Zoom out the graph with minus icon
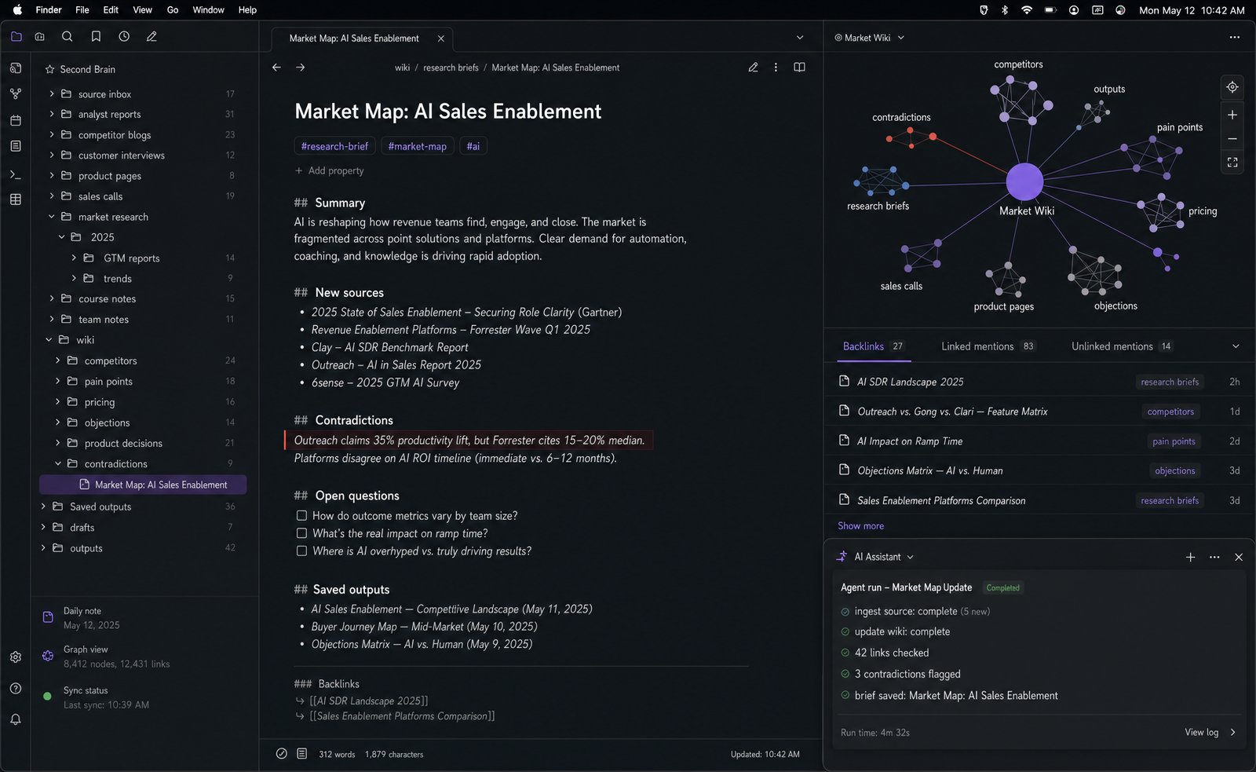Screen dimensions: 1256x772 (x=1232, y=138)
